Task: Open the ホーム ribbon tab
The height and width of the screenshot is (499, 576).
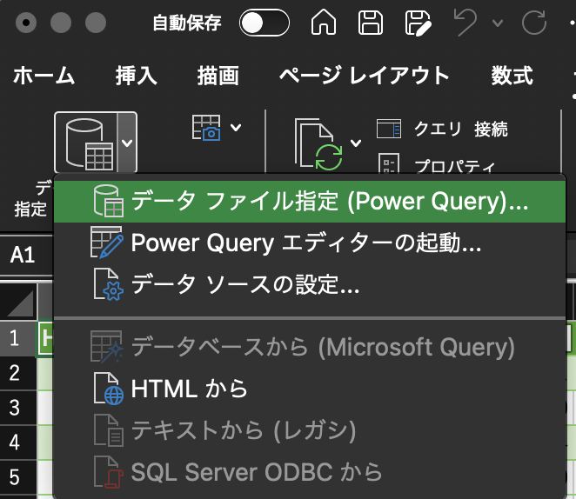Action: pyautogui.click(x=44, y=76)
